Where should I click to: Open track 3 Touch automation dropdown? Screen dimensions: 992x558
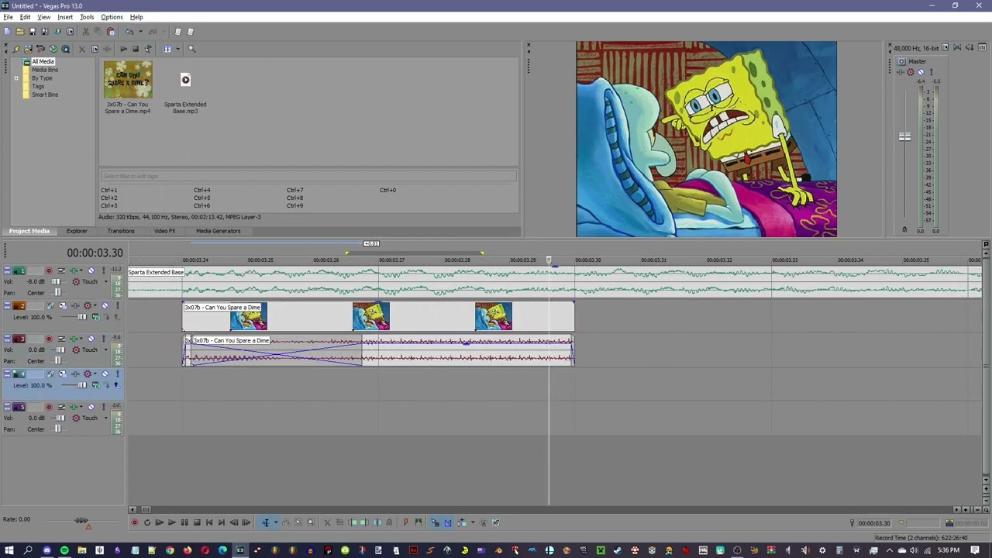(x=106, y=350)
